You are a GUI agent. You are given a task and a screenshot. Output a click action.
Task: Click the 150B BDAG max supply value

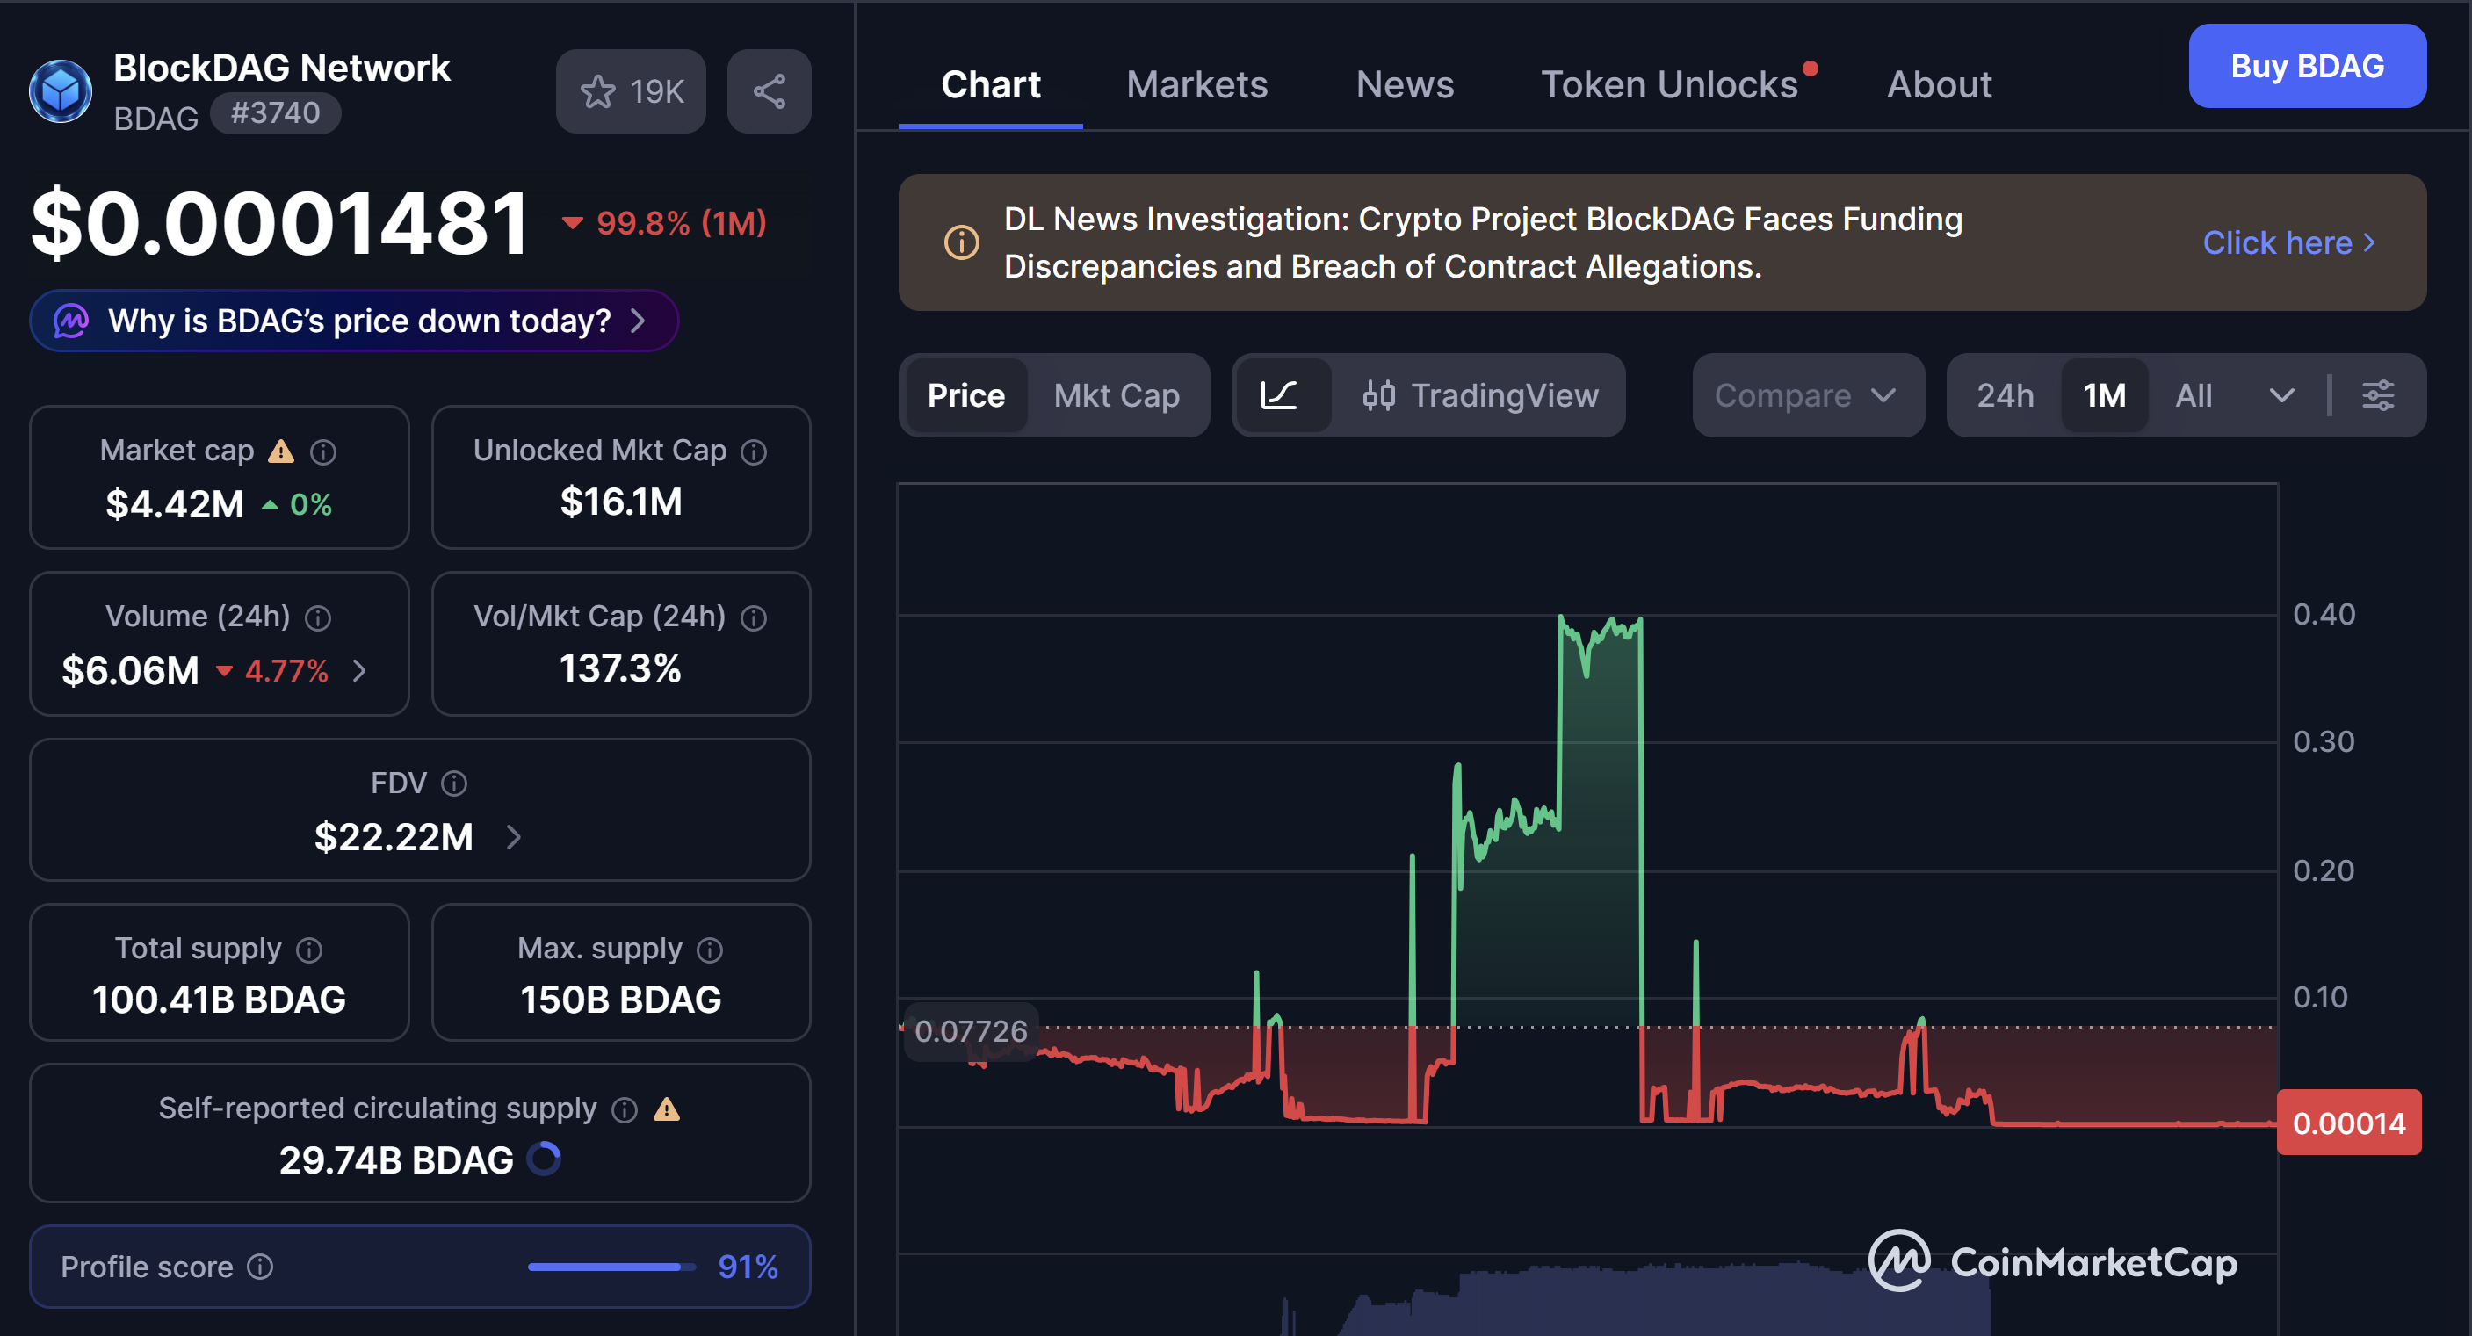coord(620,1000)
